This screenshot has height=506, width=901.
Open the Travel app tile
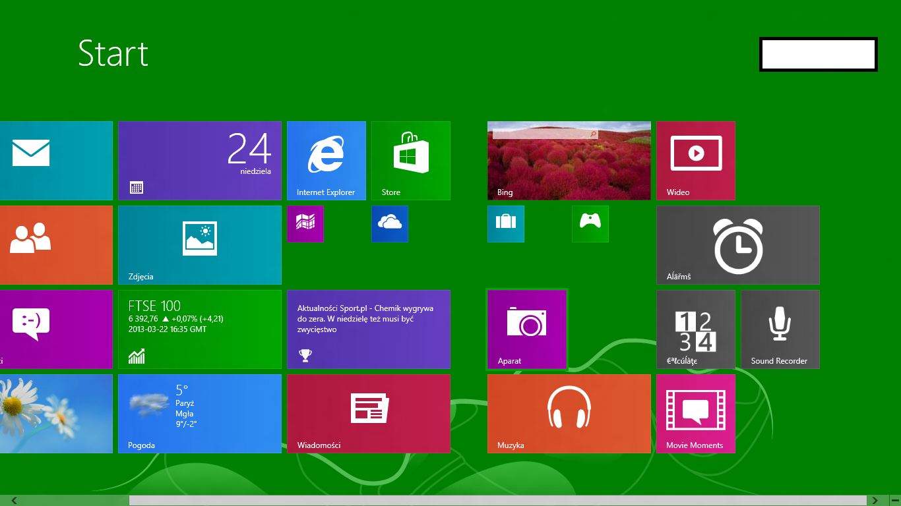[505, 223]
